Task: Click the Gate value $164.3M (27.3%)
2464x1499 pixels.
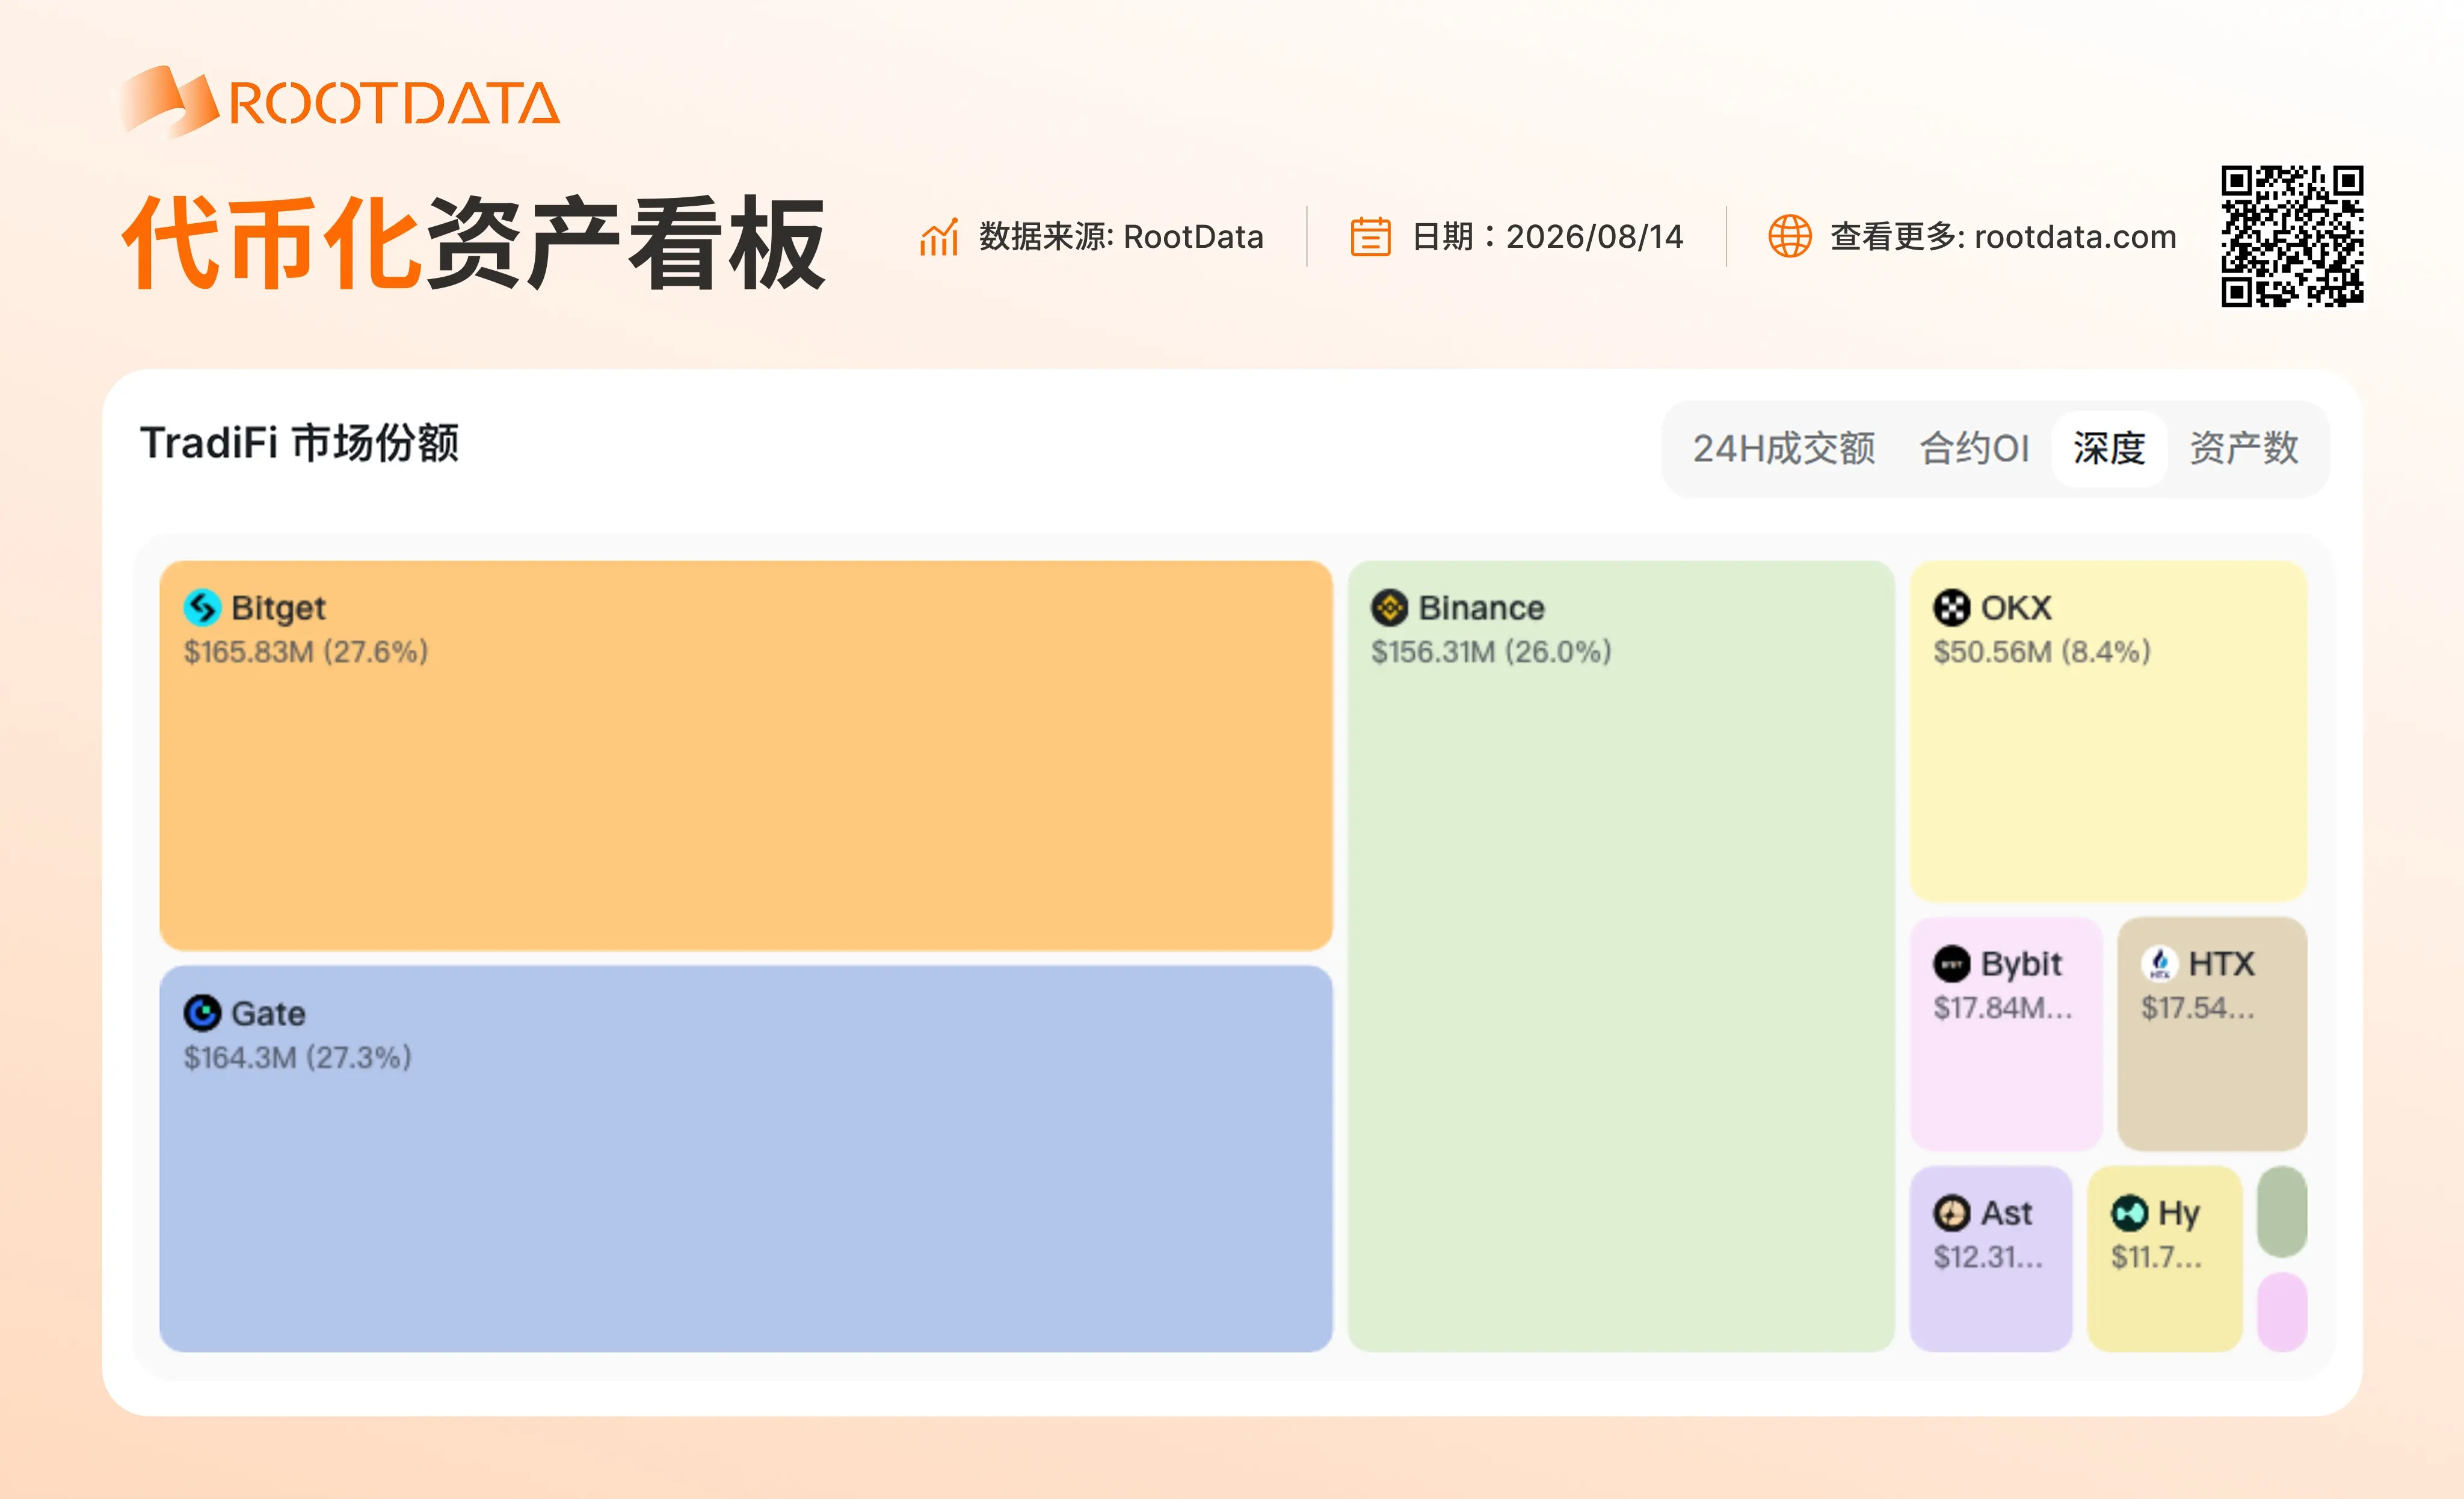Action: pos(297,1058)
